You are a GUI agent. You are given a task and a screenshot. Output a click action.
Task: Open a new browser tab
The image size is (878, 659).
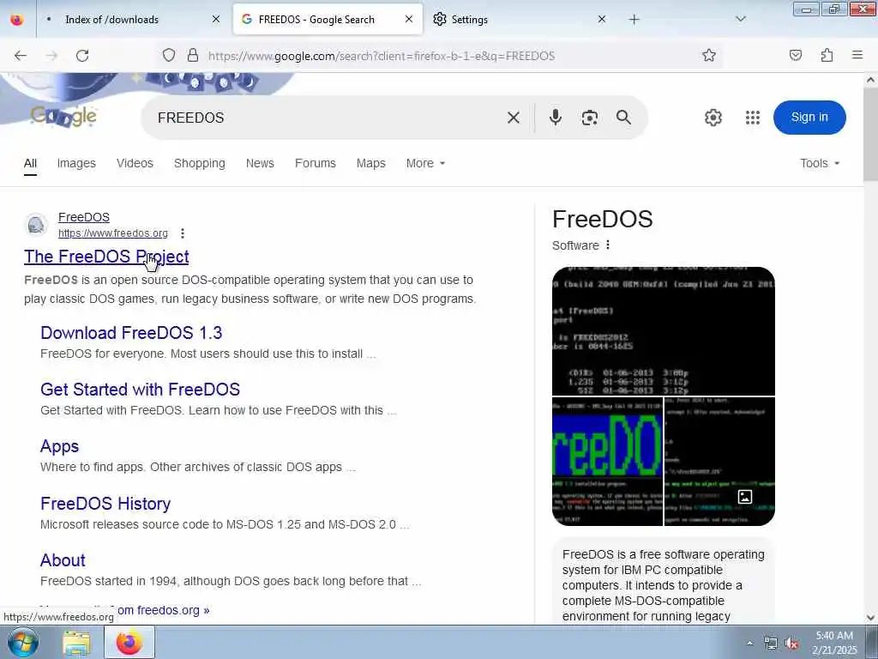pyautogui.click(x=634, y=20)
